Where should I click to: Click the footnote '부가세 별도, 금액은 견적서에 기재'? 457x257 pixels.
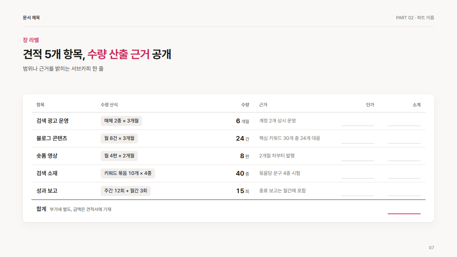[x=80, y=210]
